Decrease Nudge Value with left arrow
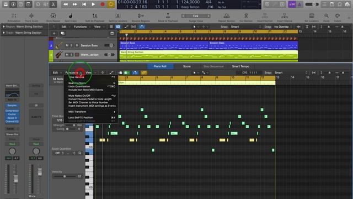This screenshot has height=199, width=353. (184, 16)
